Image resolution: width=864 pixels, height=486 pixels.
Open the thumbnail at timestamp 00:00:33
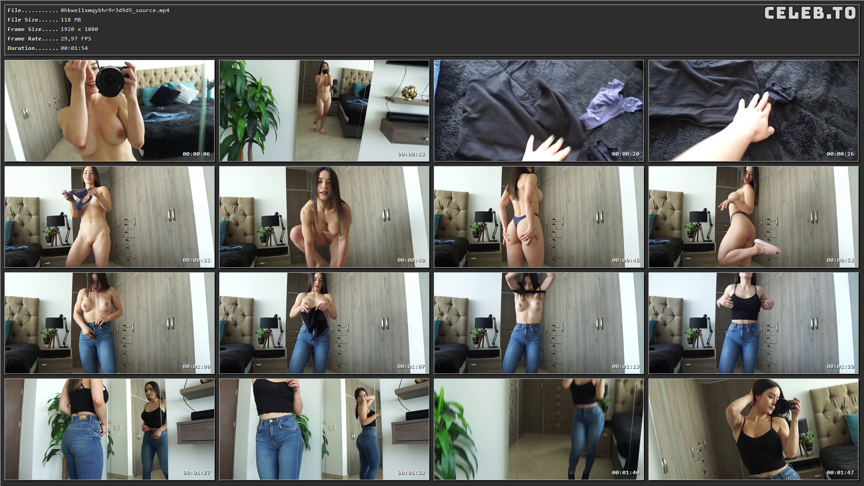[x=109, y=217]
